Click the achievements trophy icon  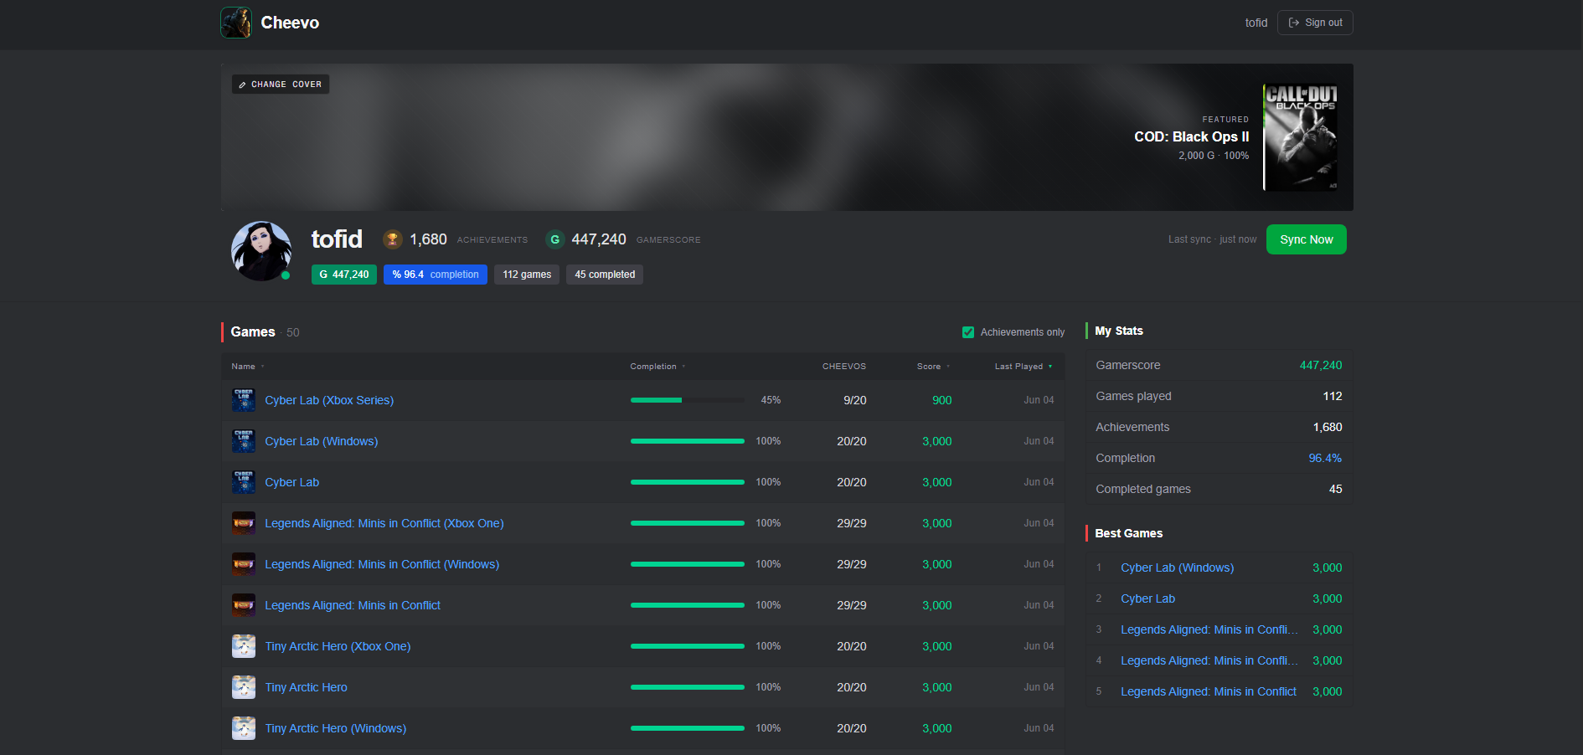tap(392, 239)
